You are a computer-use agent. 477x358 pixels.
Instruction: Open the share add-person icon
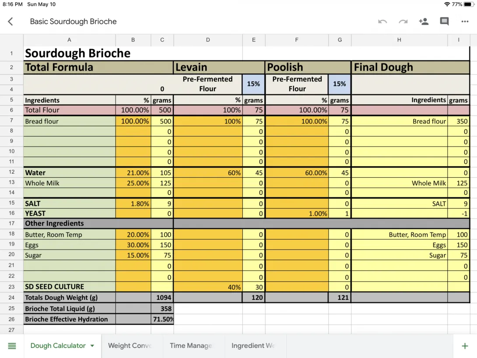point(424,21)
